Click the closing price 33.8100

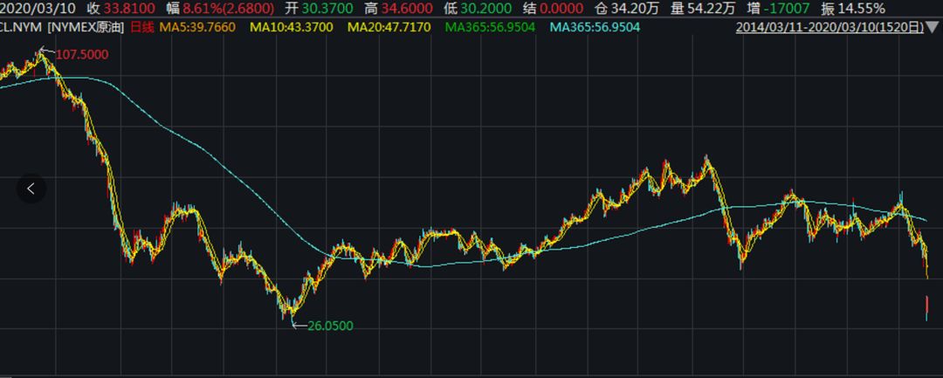(x=129, y=9)
